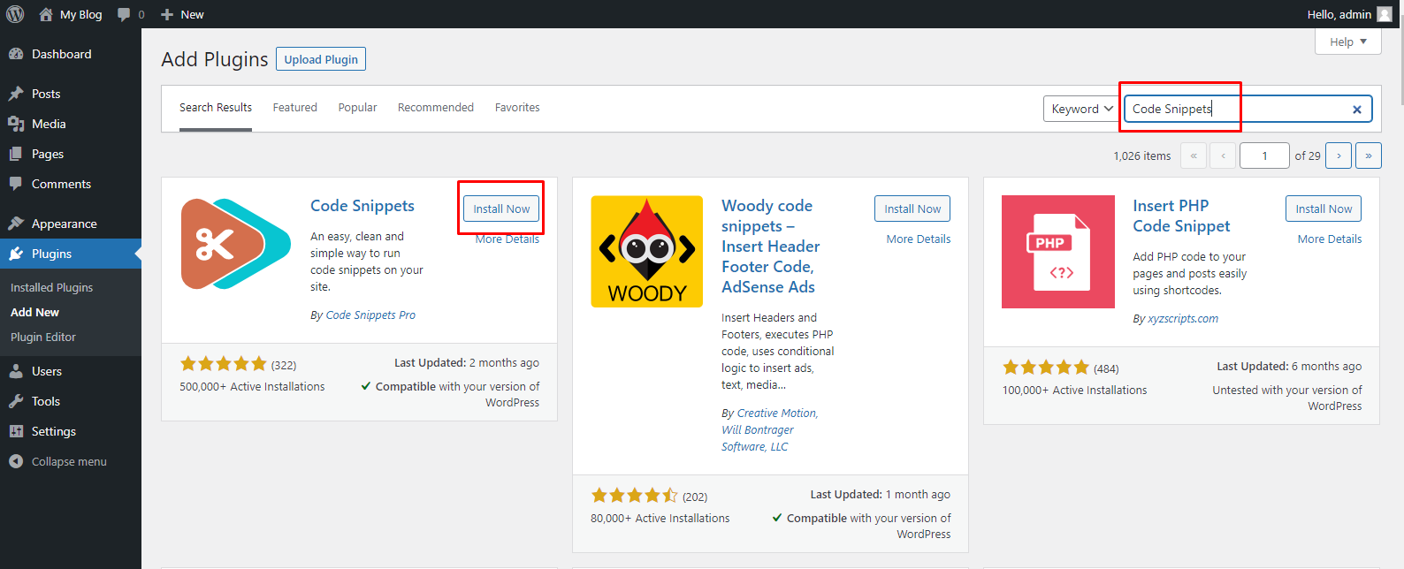Click the Appearance brush icon

16,224
